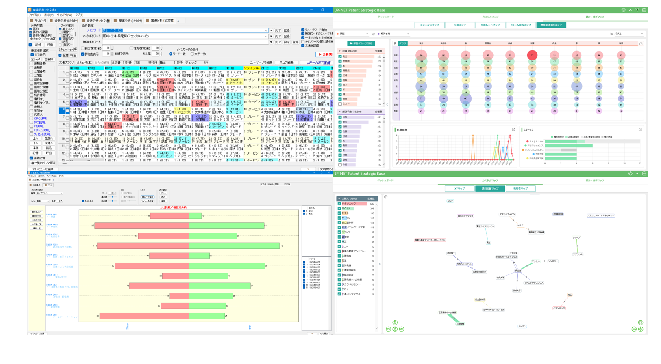Click logout icon in the bubble map window header

tap(644, 10)
